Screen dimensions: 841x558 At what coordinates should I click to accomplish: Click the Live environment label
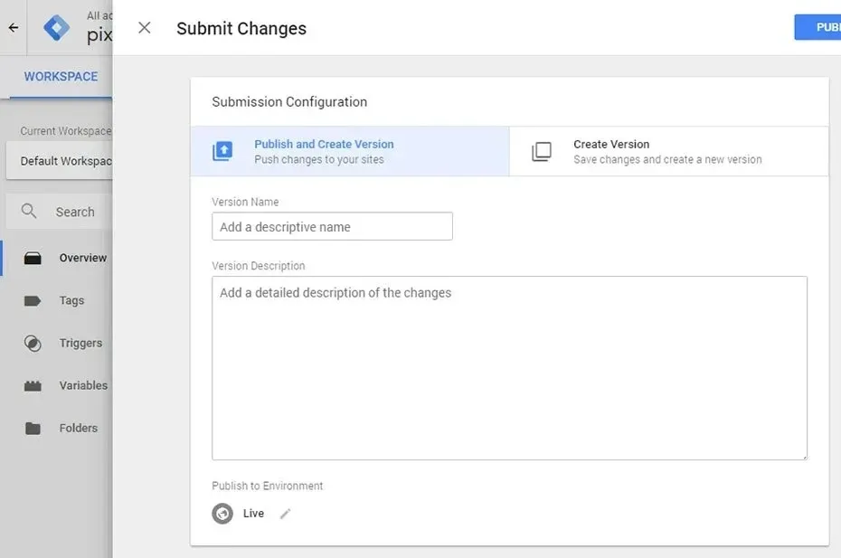click(253, 514)
